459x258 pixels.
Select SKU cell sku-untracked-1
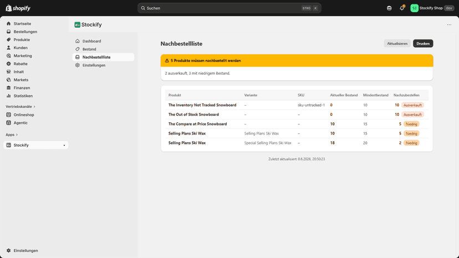click(311, 105)
